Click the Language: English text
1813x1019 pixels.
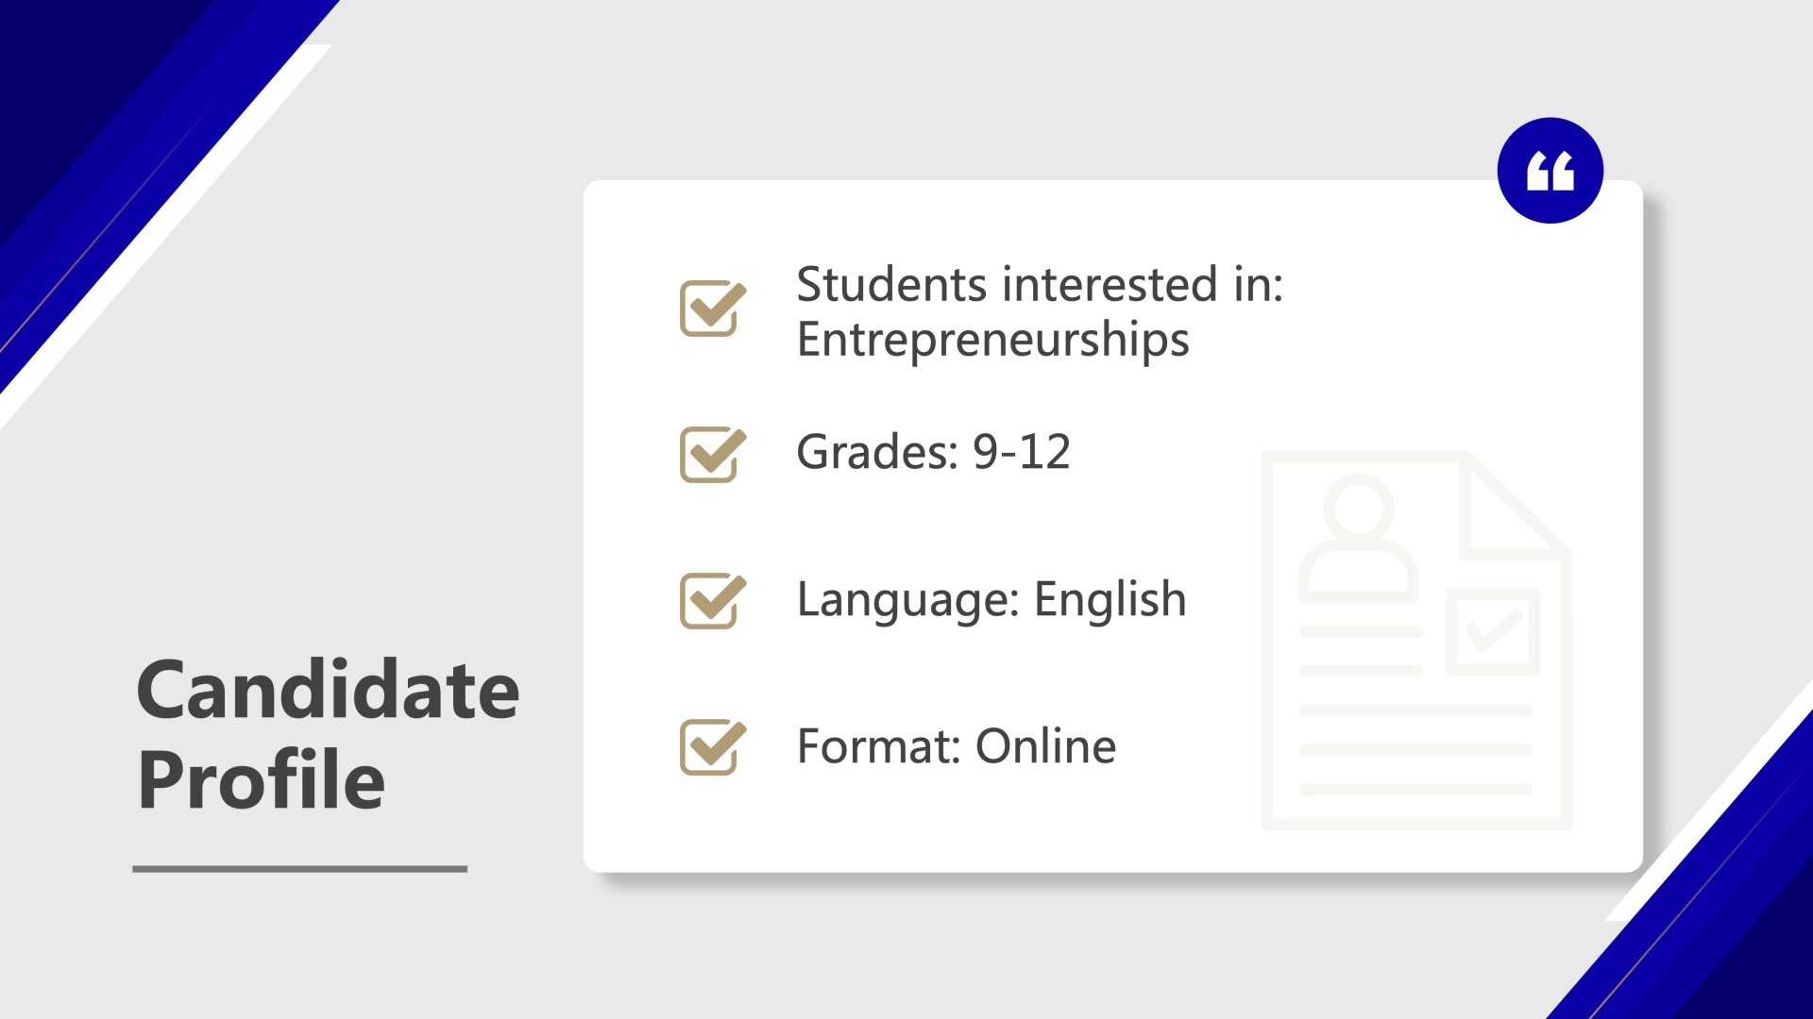(991, 601)
